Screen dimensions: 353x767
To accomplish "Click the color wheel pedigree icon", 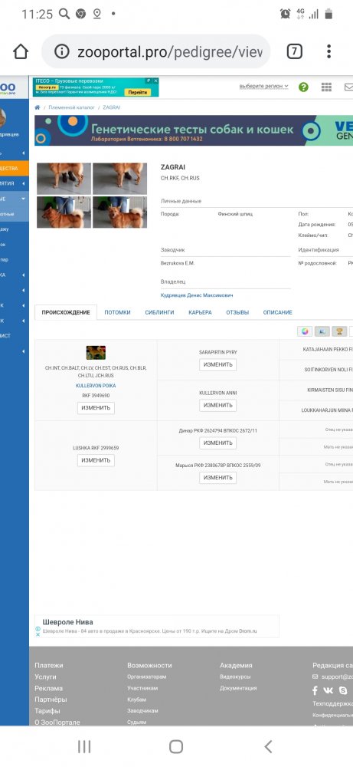I will click(305, 331).
